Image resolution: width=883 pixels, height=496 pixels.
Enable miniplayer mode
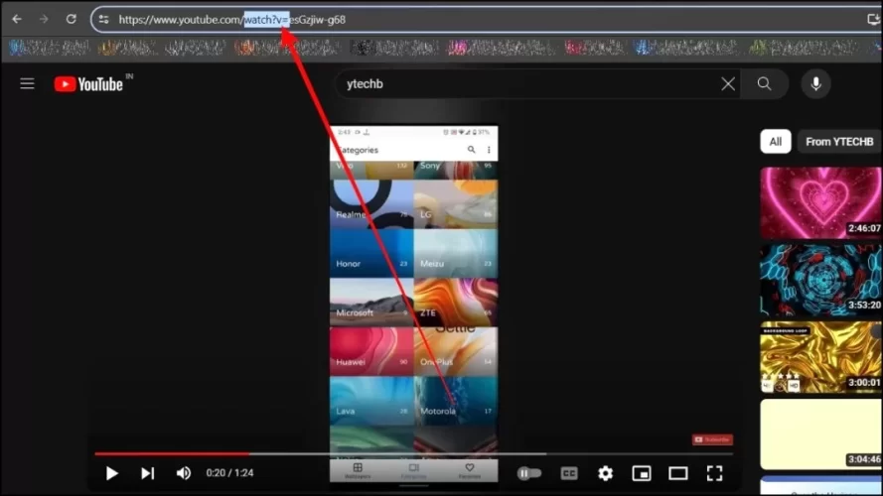click(x=642, y=473)
